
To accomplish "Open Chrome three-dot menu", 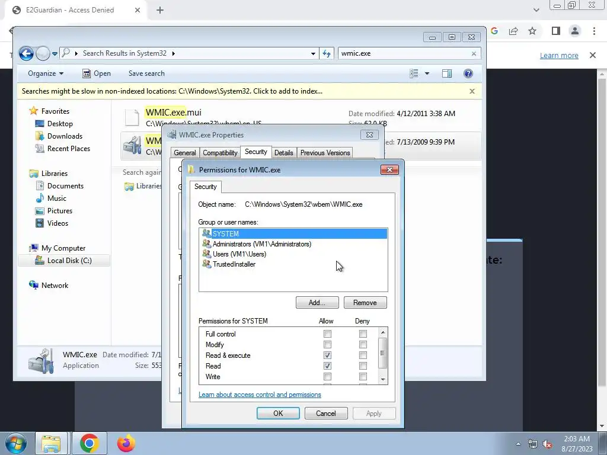I will pyautogui.click(x=594, y=31).
